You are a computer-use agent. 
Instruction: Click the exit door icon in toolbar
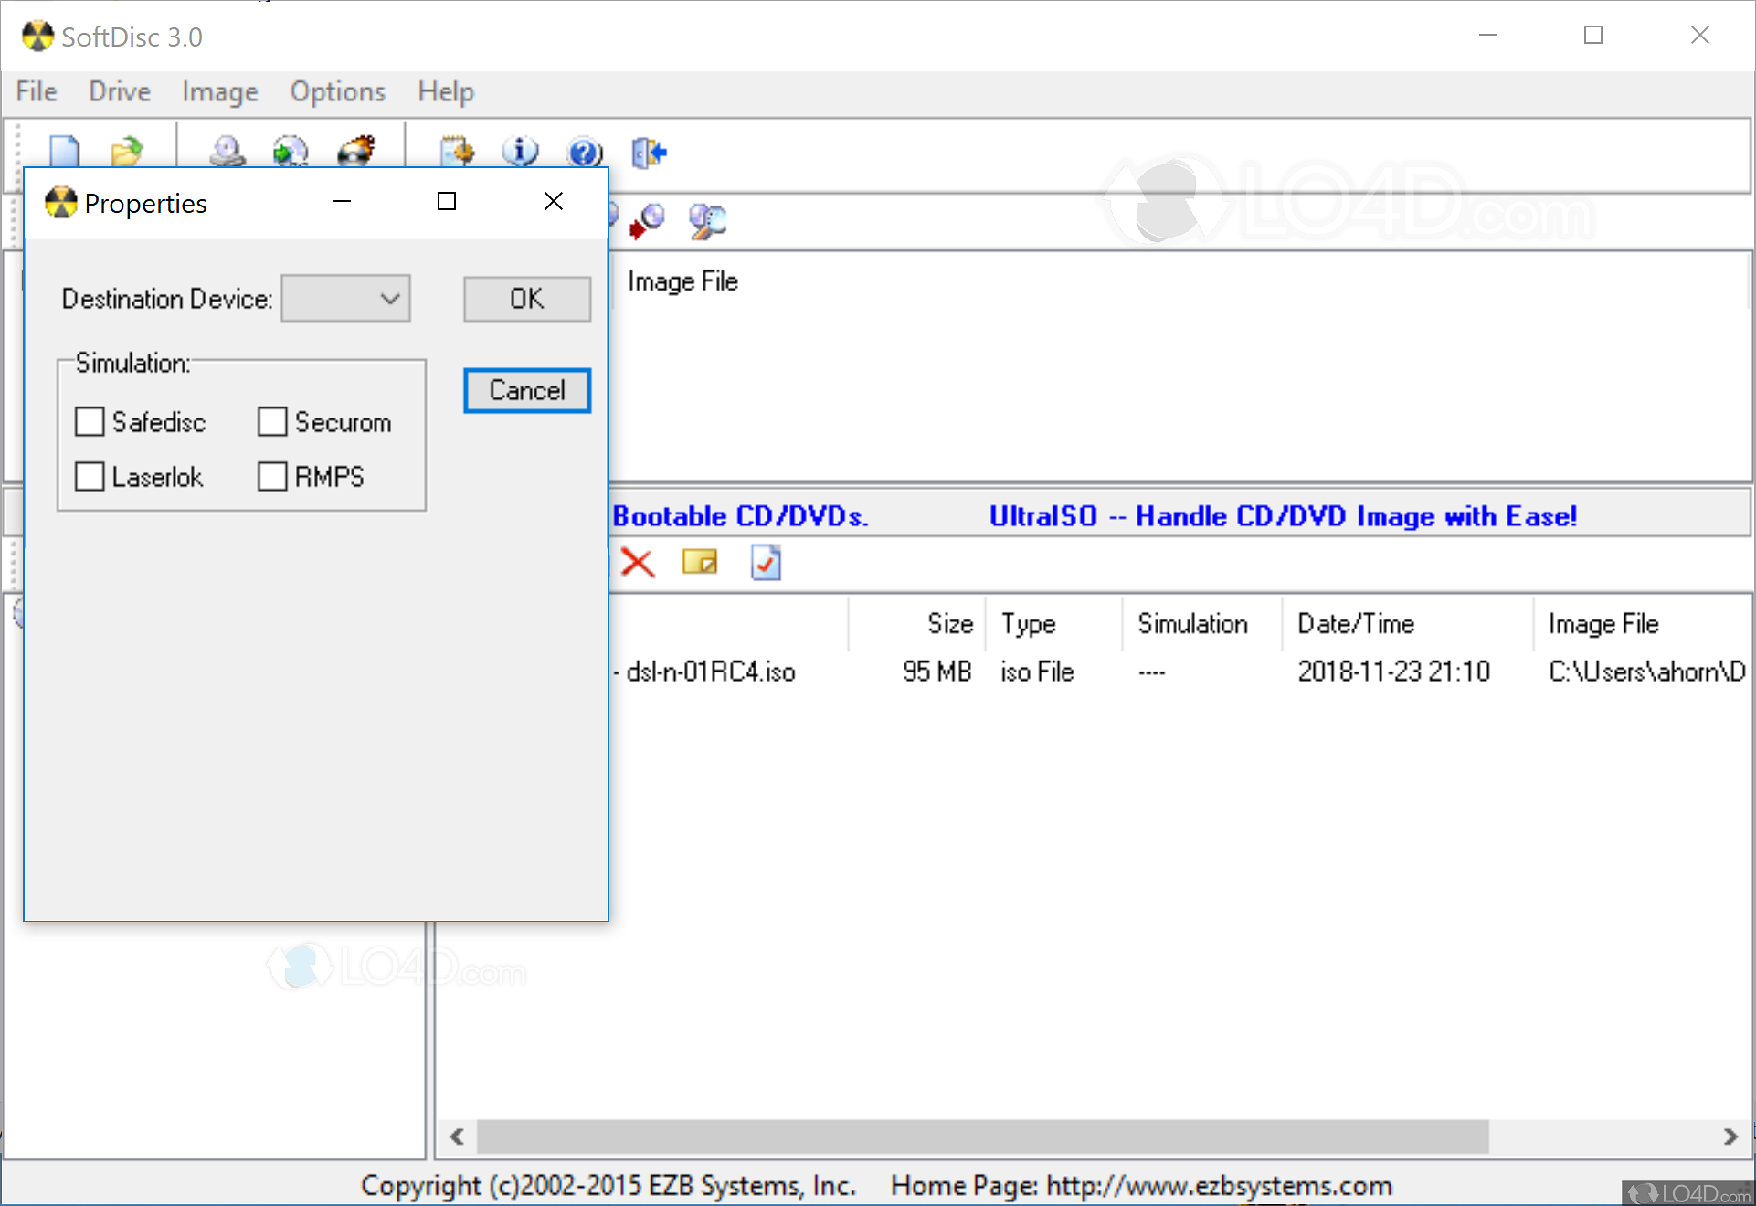[649, 151]
